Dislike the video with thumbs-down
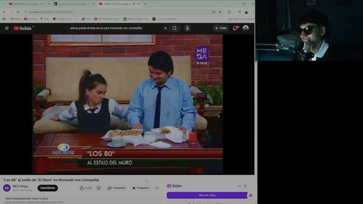This screenshot has height=204, width=363. [99, 188]
